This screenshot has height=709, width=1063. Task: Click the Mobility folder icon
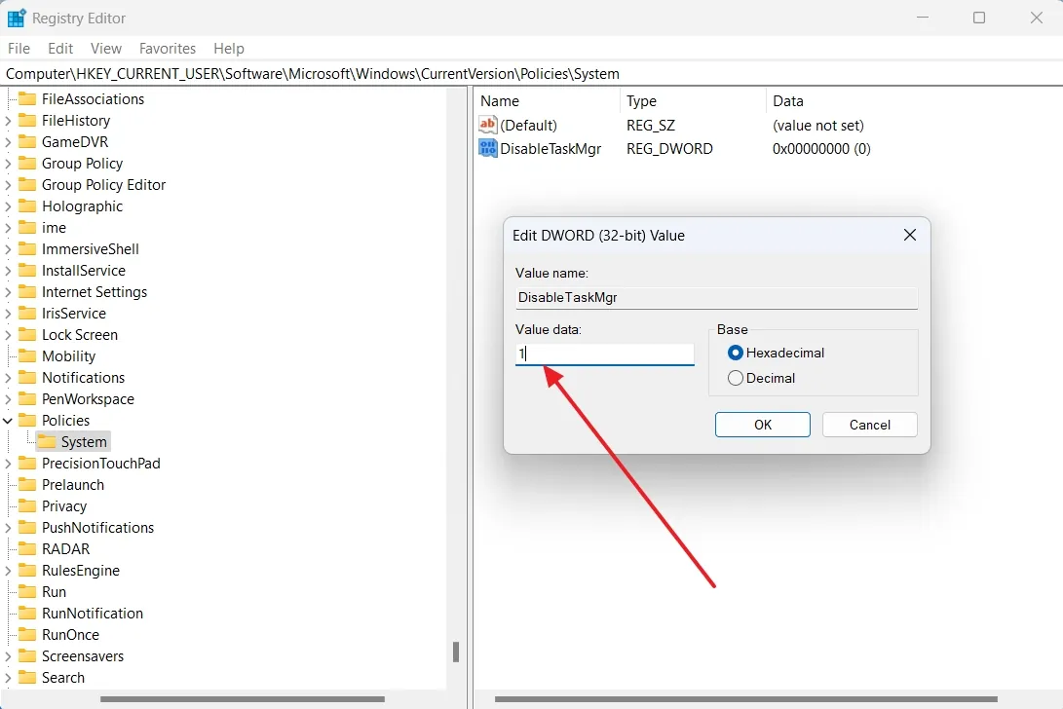click(27, 355)
